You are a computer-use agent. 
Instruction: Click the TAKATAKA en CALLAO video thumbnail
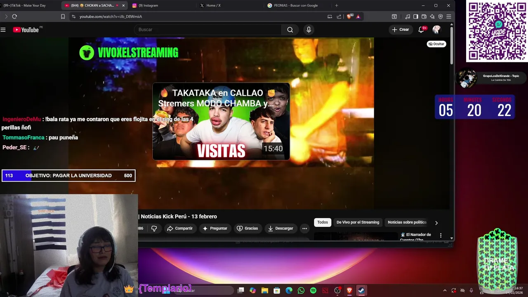point(221,121)
